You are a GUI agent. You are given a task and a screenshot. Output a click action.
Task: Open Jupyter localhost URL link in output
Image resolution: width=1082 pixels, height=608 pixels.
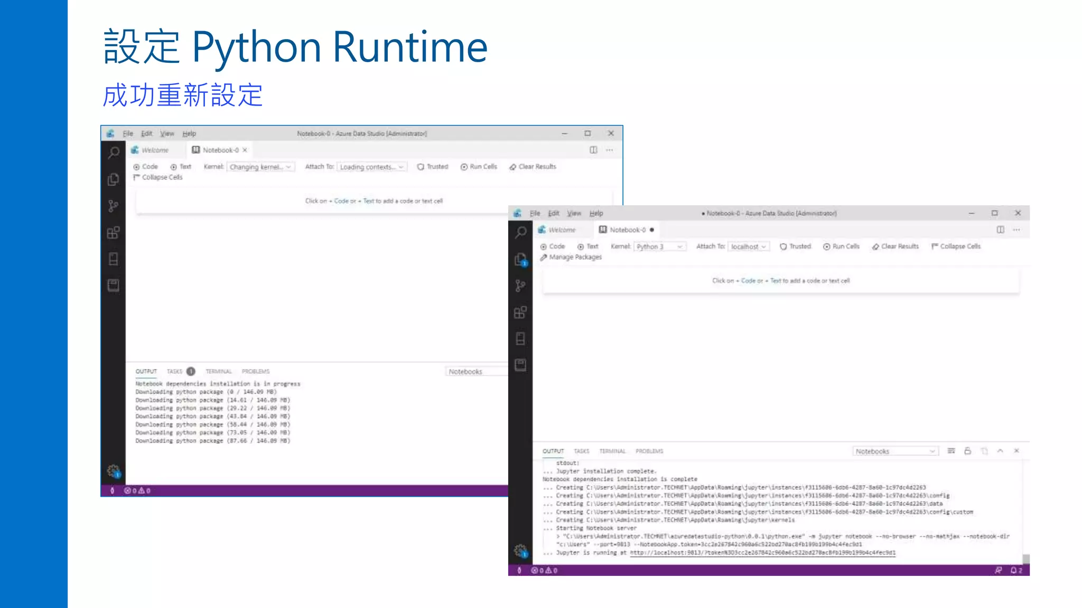tap(762, 553)
